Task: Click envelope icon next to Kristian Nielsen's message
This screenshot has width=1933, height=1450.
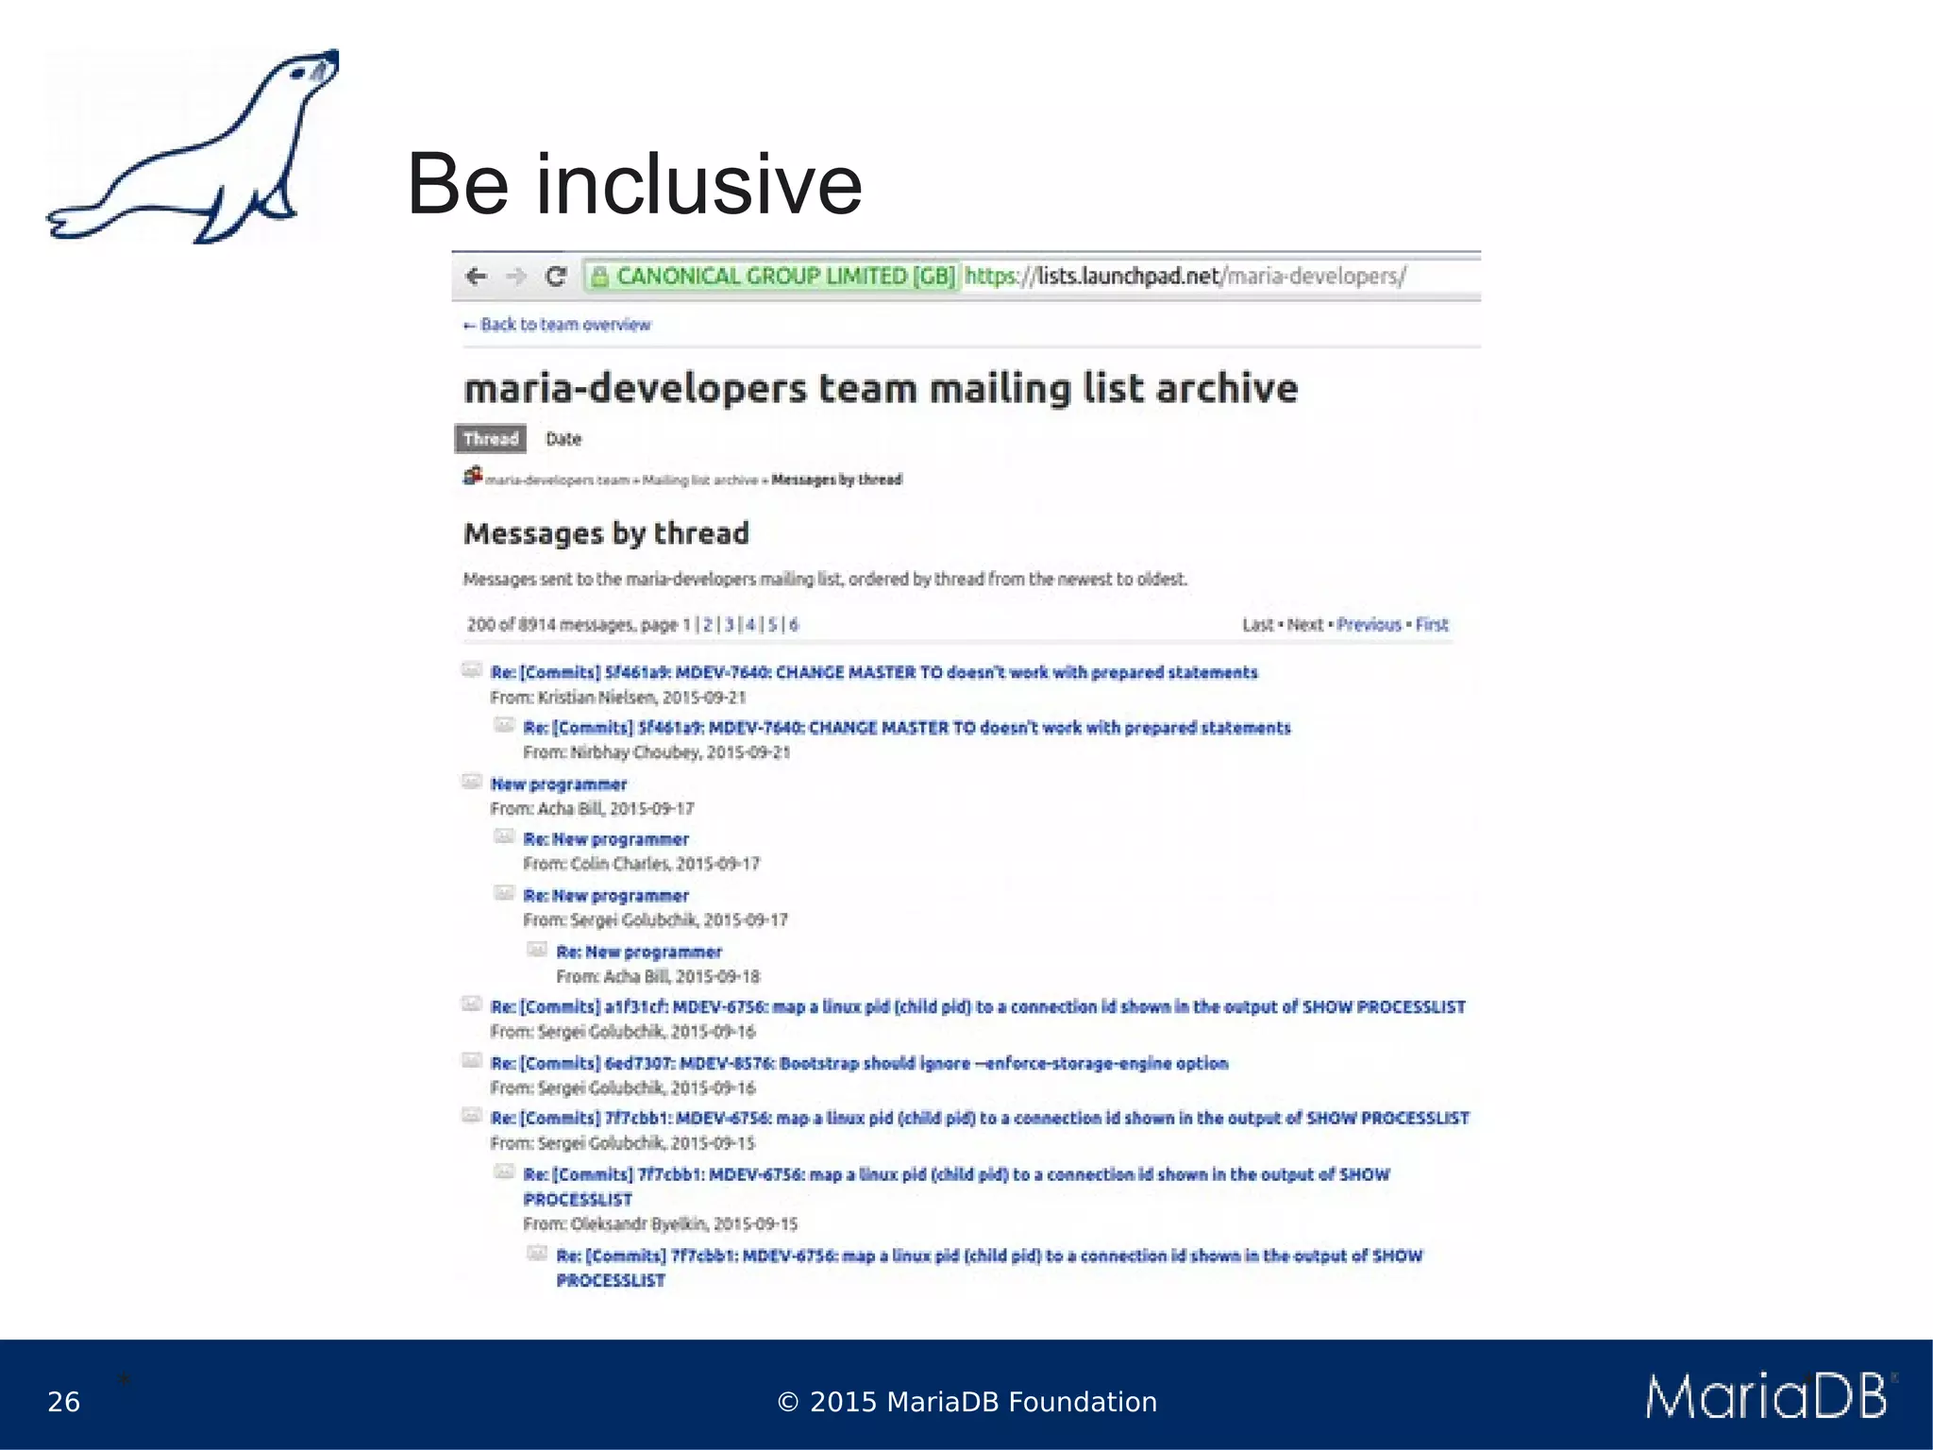Action: tap(472, 670)
